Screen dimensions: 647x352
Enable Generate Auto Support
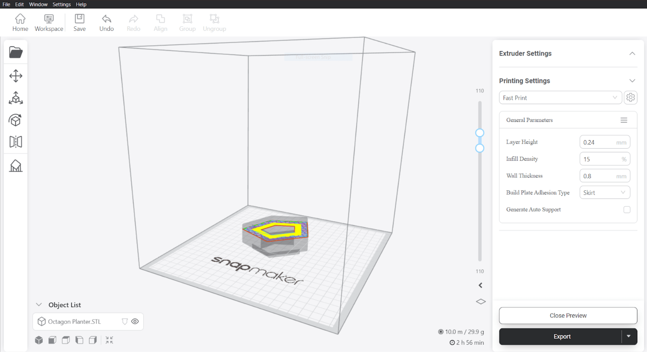pos(627,209)
